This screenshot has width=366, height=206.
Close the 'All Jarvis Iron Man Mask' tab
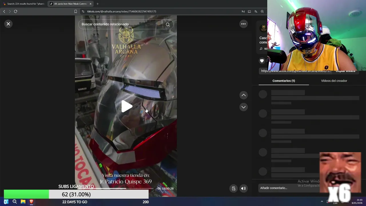click(x=91, y=4)
